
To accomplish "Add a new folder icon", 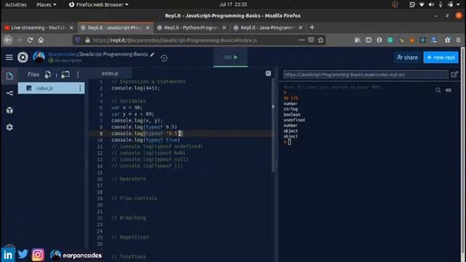I will [x=66, y=74].
